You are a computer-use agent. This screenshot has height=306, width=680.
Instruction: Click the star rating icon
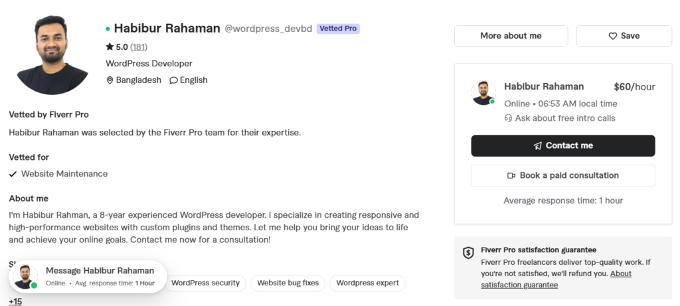coord(110,47)
